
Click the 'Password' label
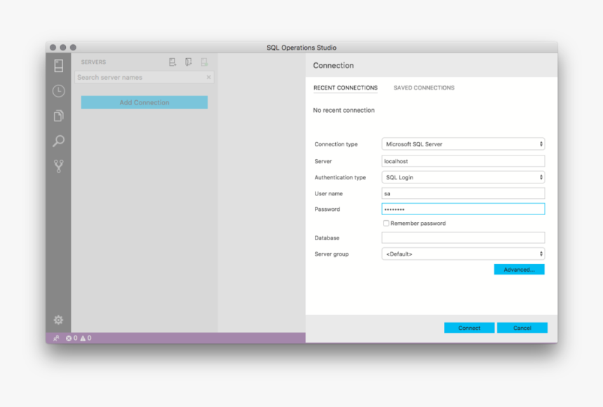[x=327, y=209]
